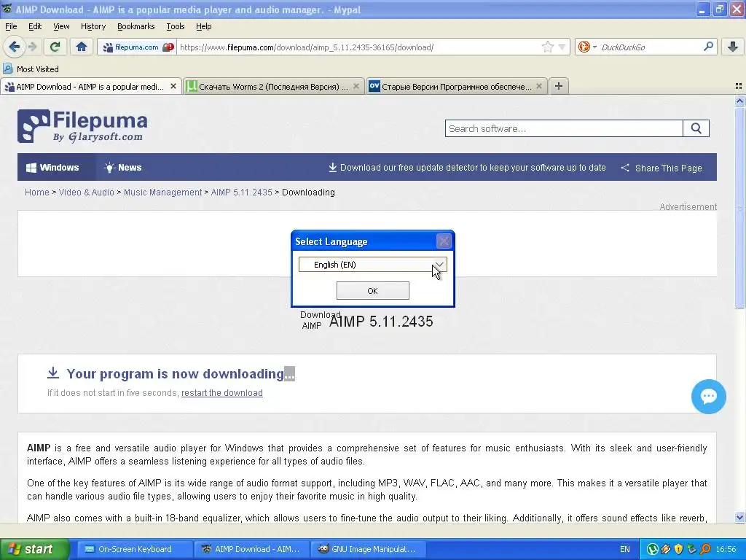Go to the Home breadcrumb
Image resolution: width=746 pixels, height=560 pixels.
click(x=36, y=192)
